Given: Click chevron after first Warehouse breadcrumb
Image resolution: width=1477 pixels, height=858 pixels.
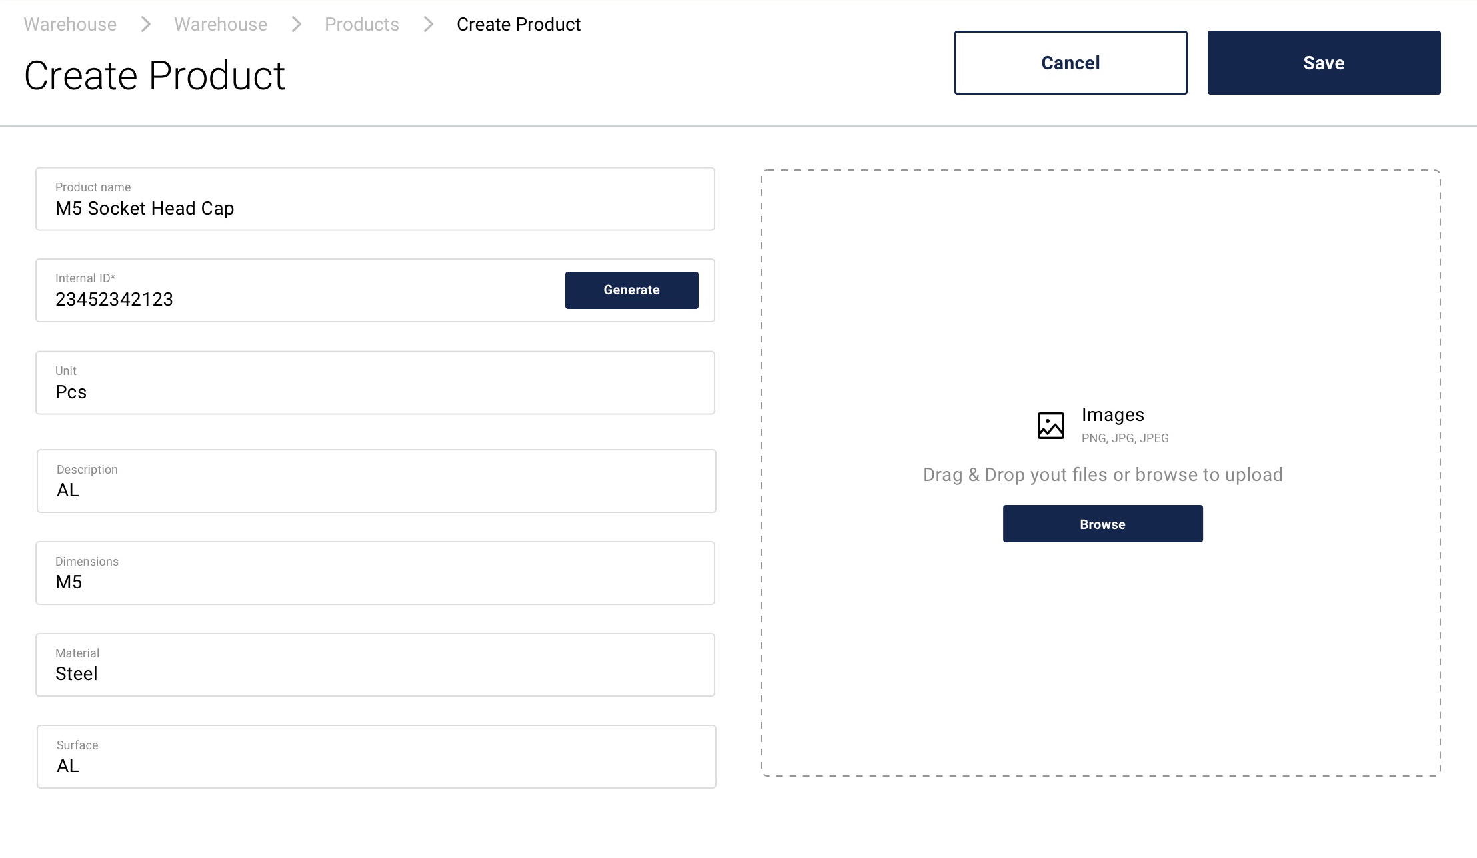Looking at the screenshot, I should click(x=145, y=25).
